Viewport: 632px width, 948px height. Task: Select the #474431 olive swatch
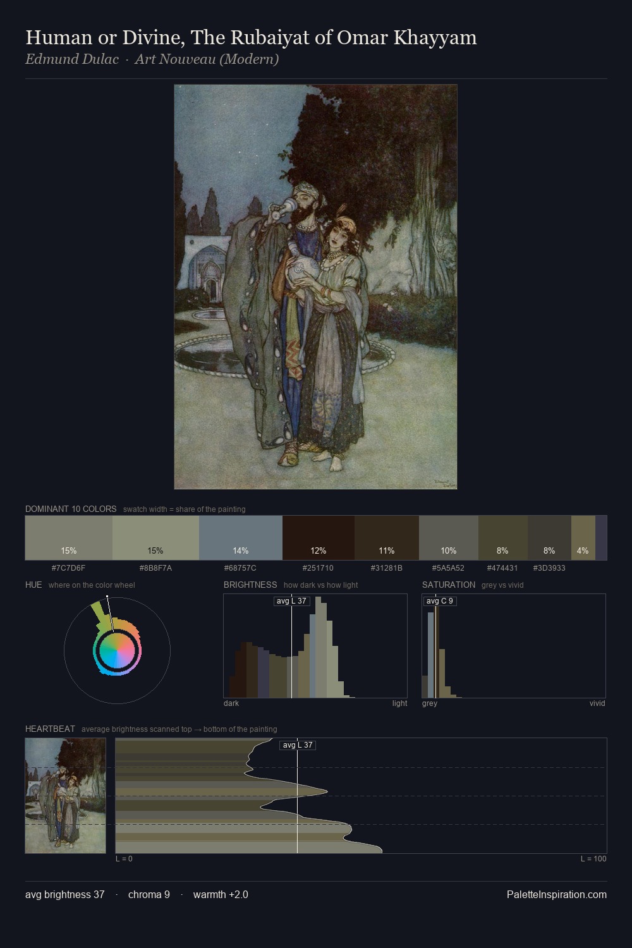503,538
